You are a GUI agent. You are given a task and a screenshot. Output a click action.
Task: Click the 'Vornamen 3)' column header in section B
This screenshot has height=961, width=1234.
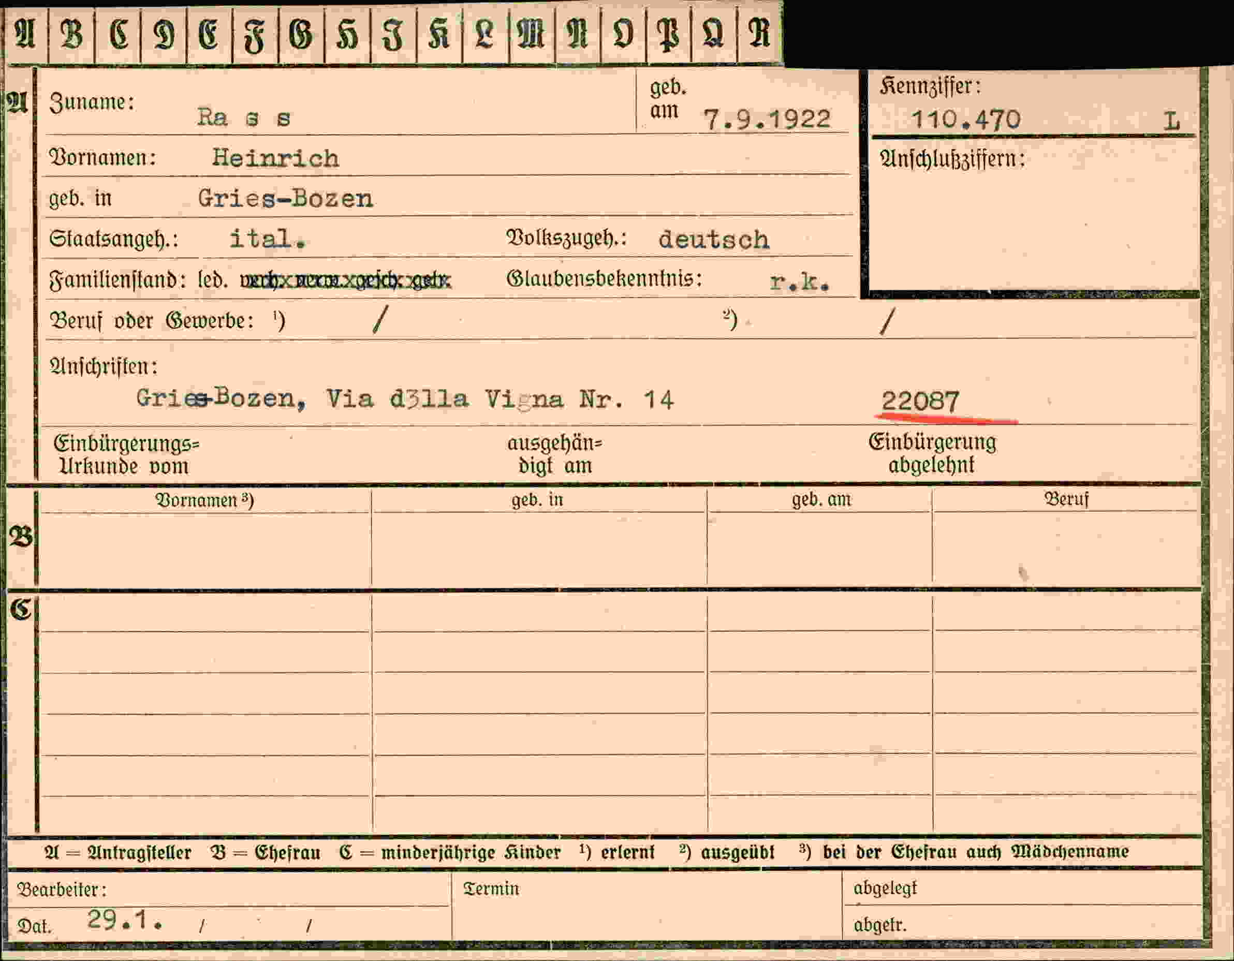pos(204,500)
